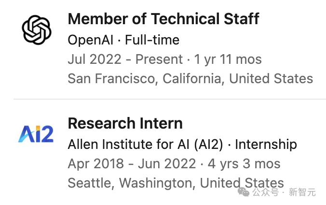Click the divider line between experience entries
This screenshot has width=326, height=205.
point(170,99)
